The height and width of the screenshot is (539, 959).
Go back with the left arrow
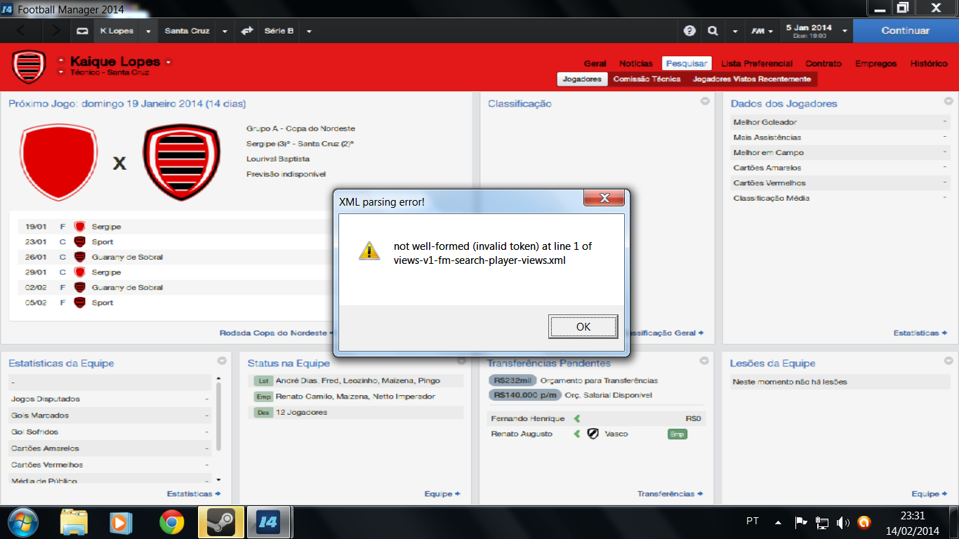click(20, 31)
